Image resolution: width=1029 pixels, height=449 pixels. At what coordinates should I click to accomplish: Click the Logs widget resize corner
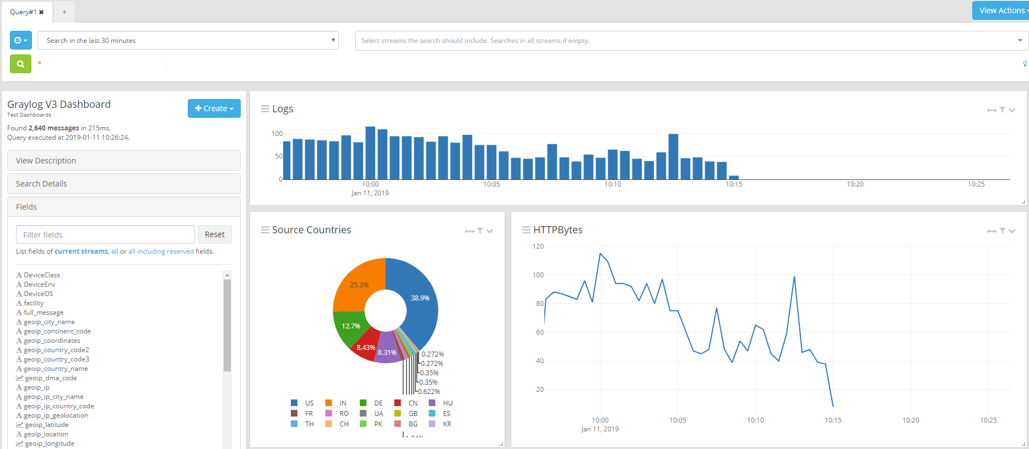coord(1023,202)
